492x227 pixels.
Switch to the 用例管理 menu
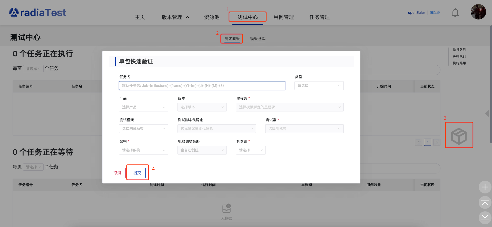click(283, 17)
